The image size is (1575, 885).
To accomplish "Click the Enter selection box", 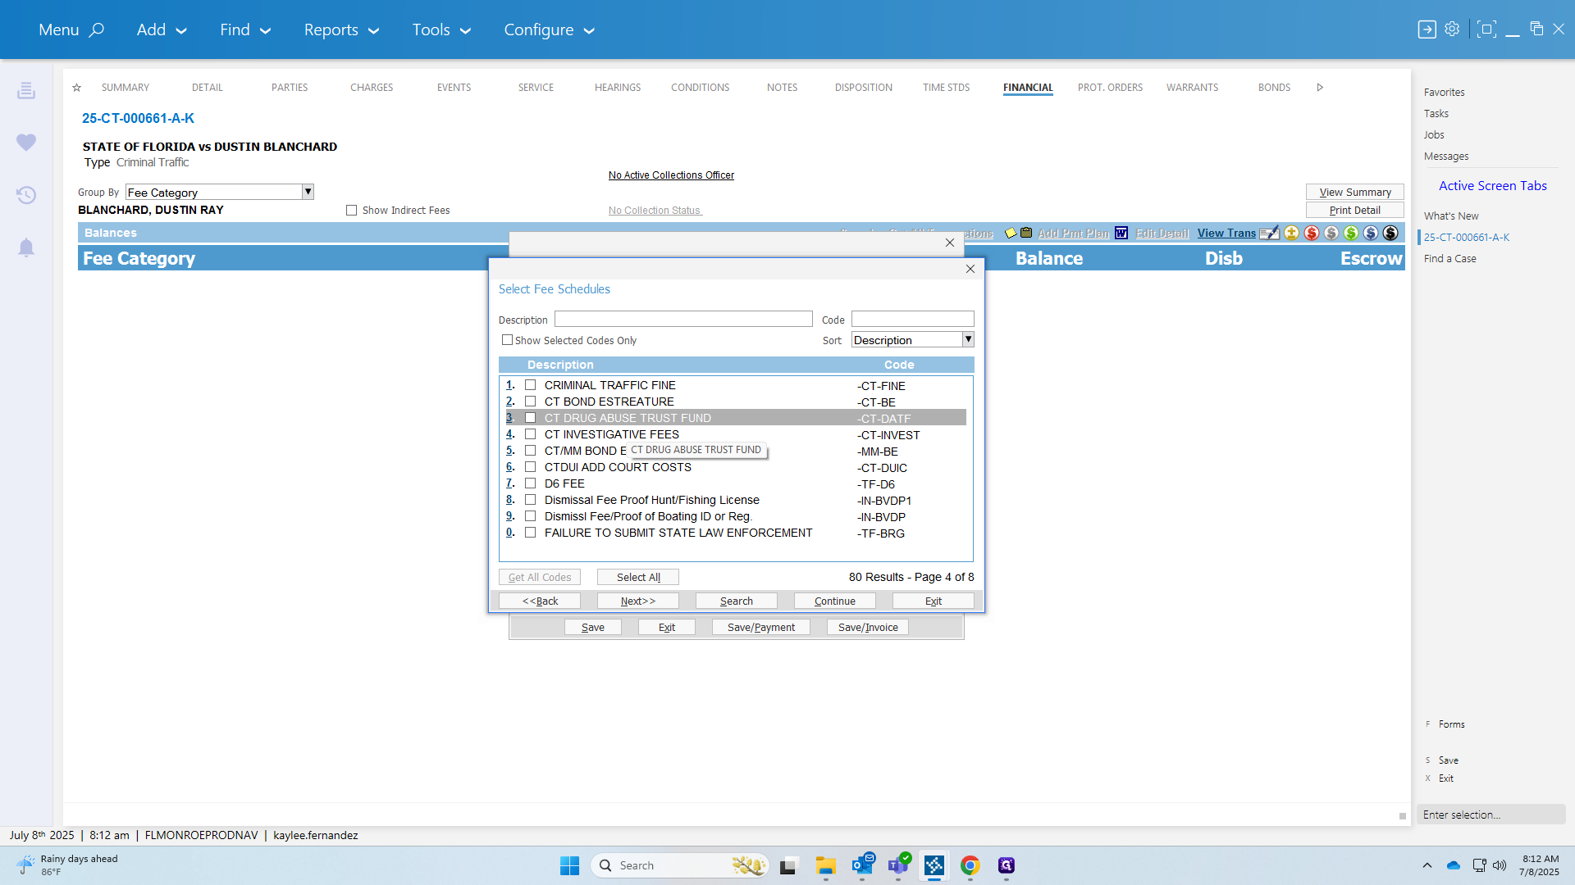I will 1491,815.
